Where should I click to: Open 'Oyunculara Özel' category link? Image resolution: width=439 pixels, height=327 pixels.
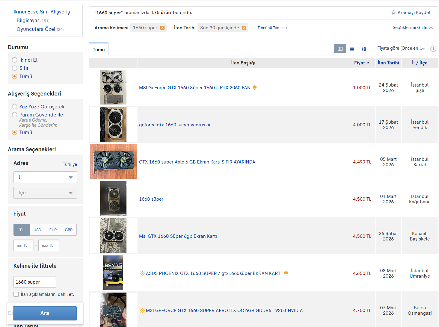[x=36, y=29]
